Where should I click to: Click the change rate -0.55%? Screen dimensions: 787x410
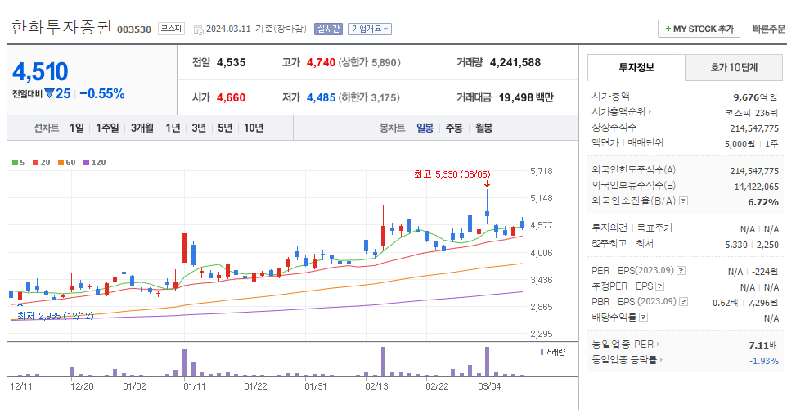102,94
